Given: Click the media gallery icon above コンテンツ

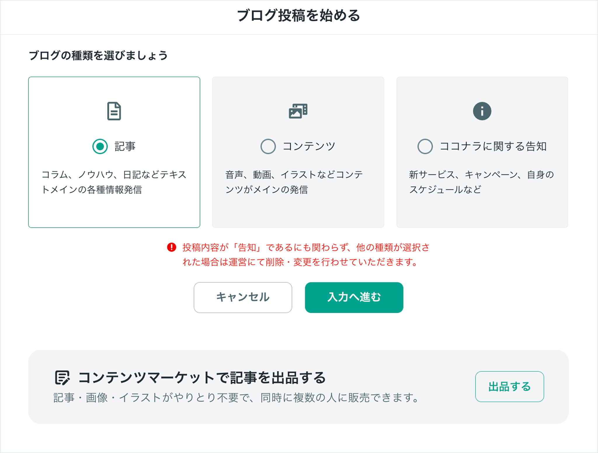Looking at the screenshot, I should [298, 111].
